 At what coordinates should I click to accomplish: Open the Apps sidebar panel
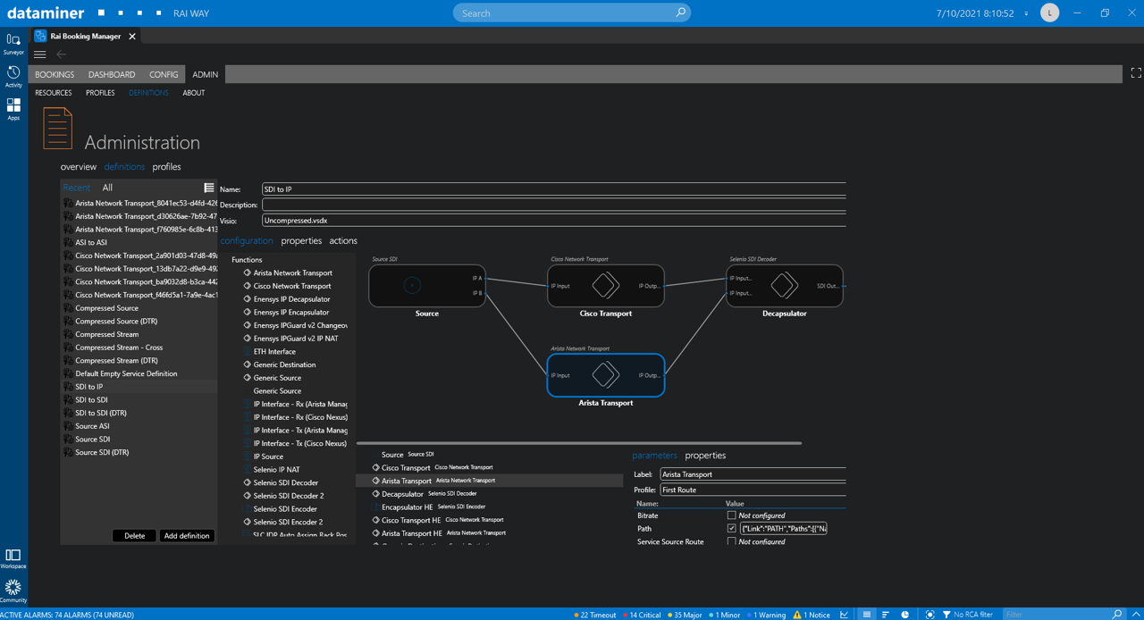pos(13,109)
